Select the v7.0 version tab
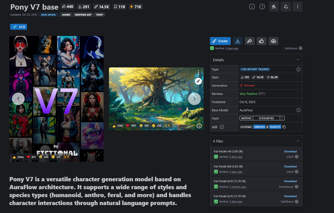The width and height of the screenshot is (334, 213). [x=18, y=27]
